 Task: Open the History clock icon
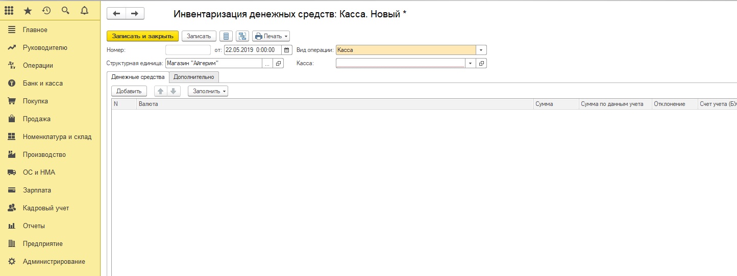[x=46, y=10]
